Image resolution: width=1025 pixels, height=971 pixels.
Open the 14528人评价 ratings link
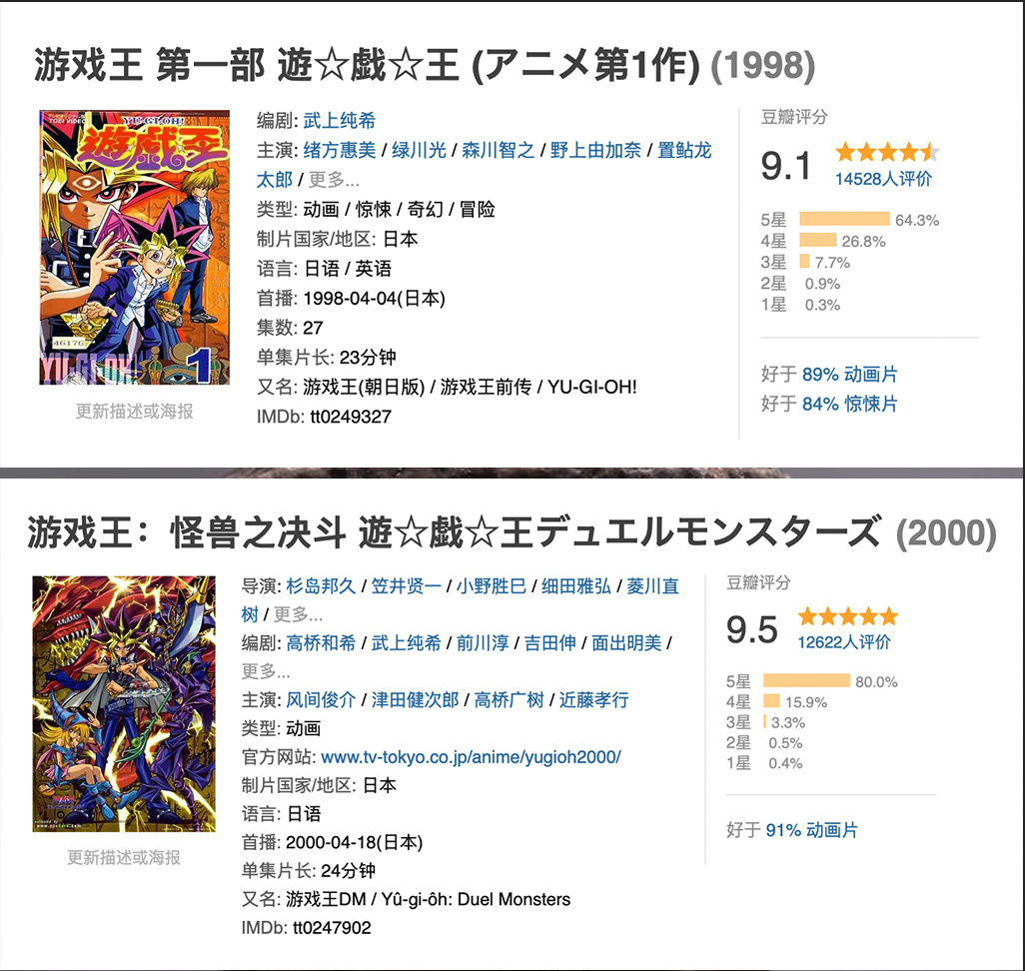pyautogui.click(x=883, y=179)
